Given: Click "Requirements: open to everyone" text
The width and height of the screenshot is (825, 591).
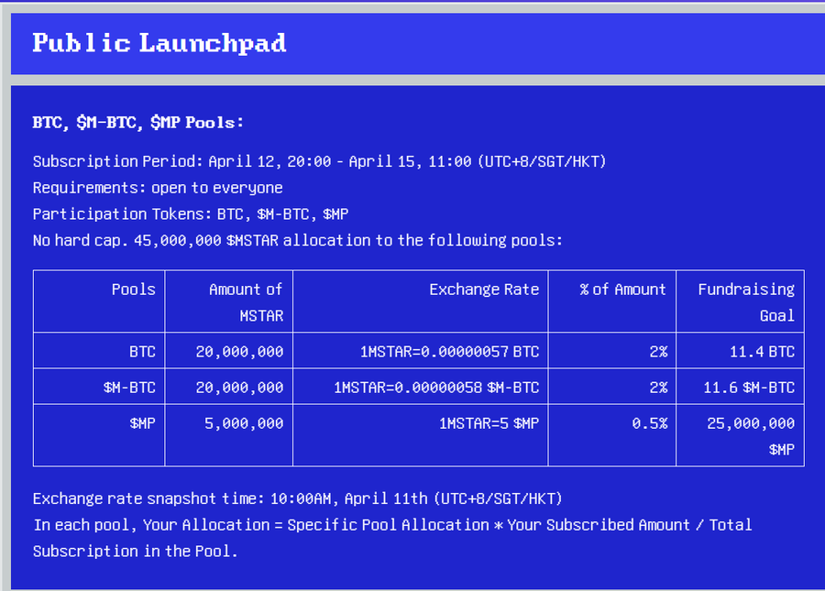Looking at the screenshot, I should point(158,188).
